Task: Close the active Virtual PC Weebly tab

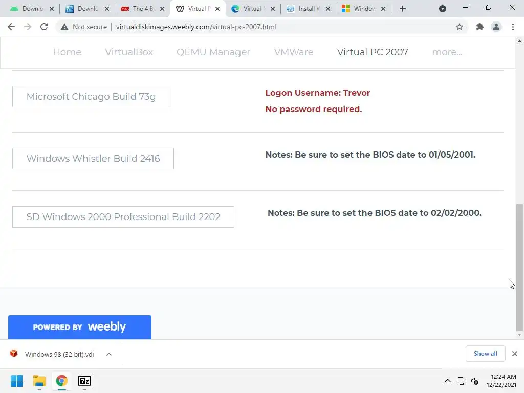Action: [x=217, y=9]
